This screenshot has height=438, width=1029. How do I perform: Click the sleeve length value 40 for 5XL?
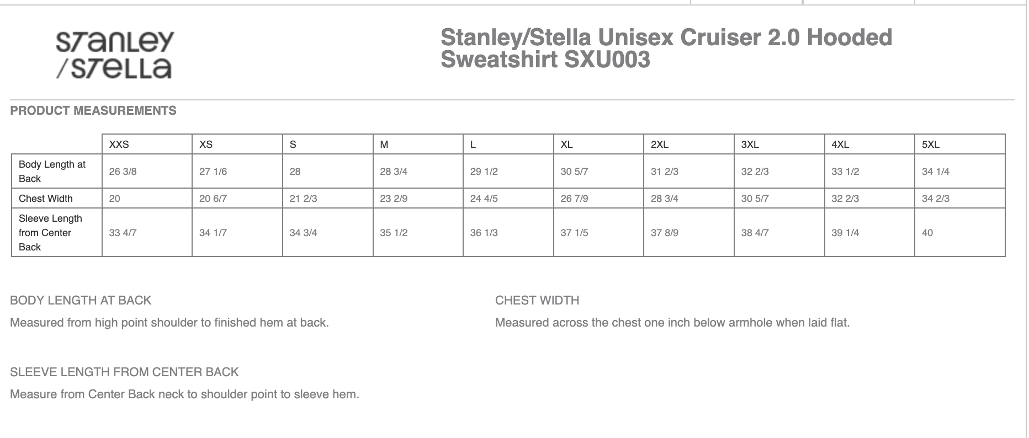pyautogui.click(x=927, y=233)
